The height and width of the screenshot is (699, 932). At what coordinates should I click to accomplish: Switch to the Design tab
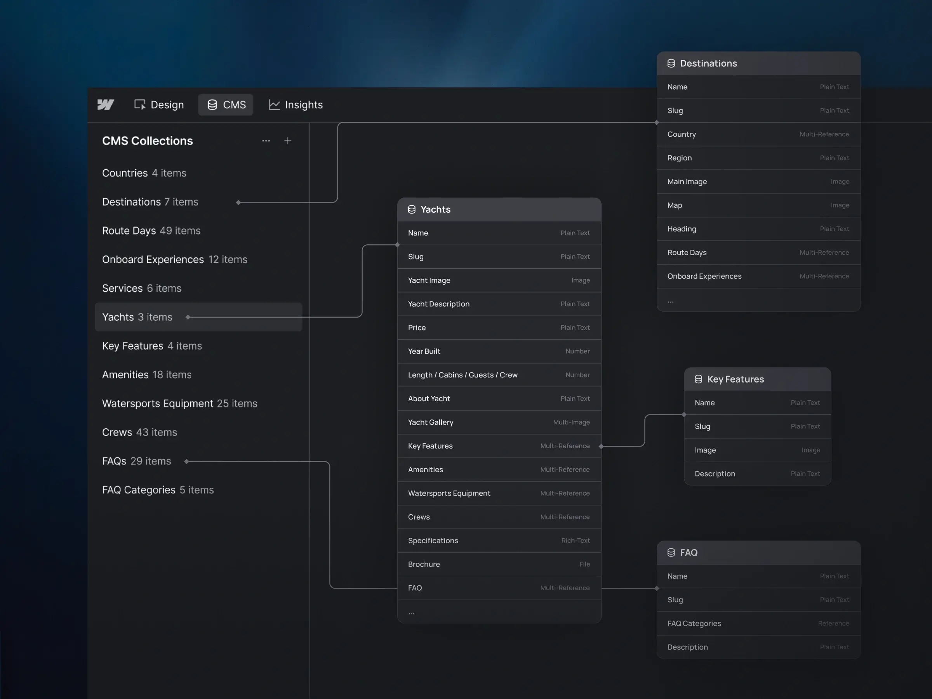[159, 104]
